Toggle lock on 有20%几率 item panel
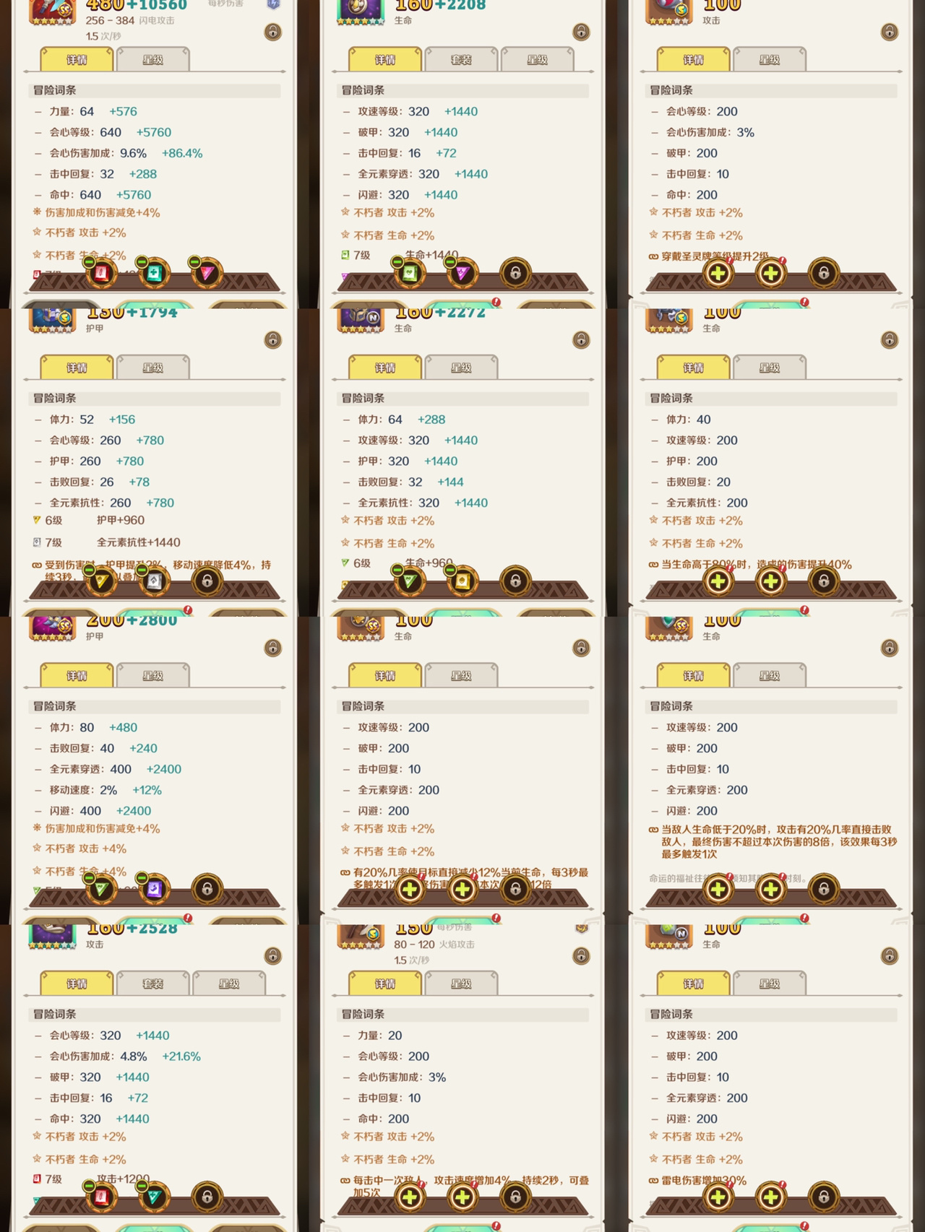The width and height of the screenshot is (925, 1232). (581, 648)
